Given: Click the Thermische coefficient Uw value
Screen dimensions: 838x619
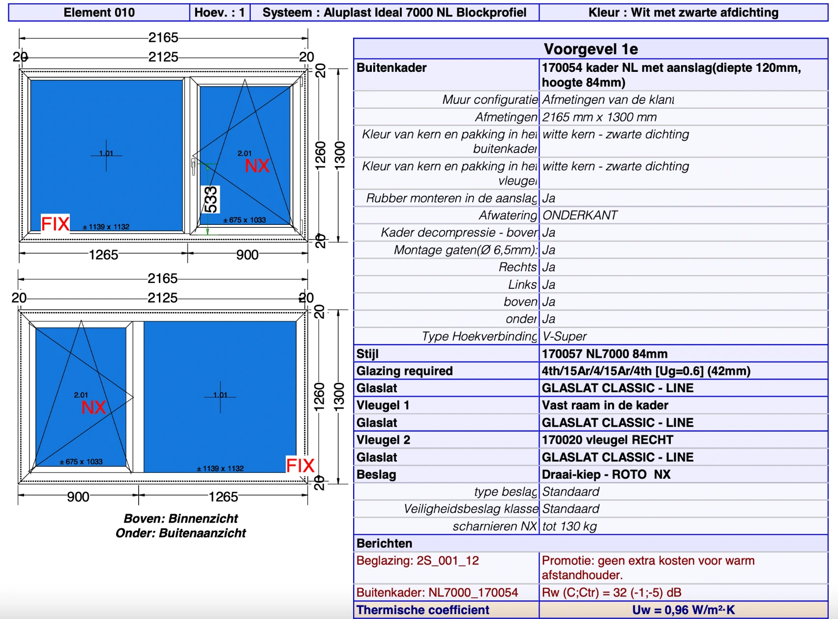Looking at the screenshot, I should point(684,610).
